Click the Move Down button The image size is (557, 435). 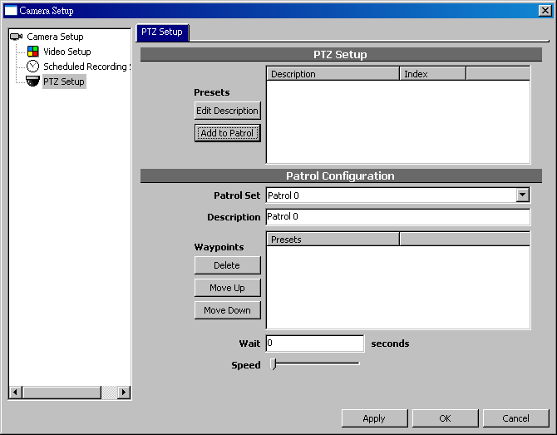227,310
